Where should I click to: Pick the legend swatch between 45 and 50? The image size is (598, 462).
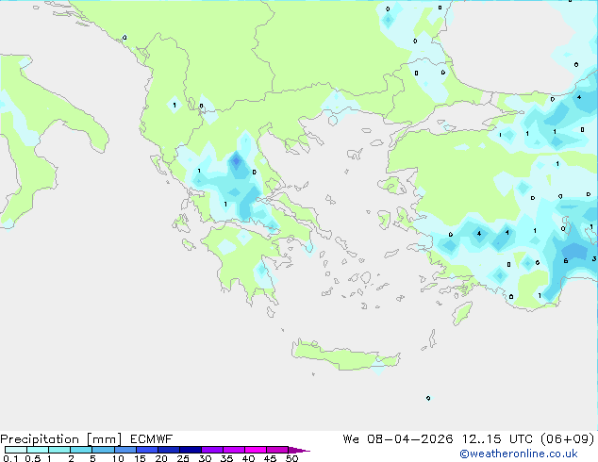(277, 450)
